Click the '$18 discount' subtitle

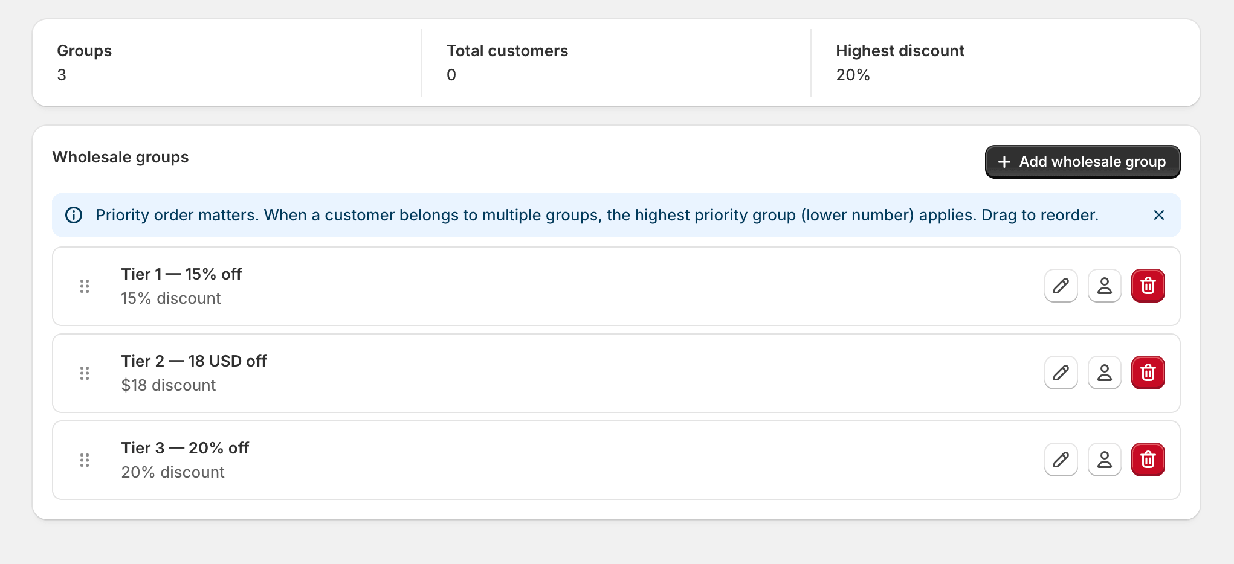click(169, 385)
